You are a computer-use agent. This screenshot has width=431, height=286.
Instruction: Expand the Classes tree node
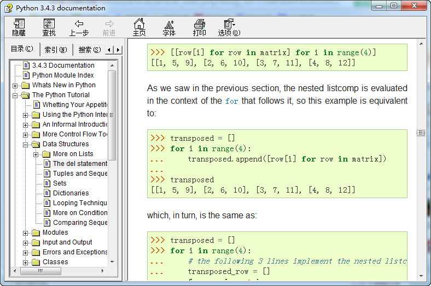click(x=26, y=263)
